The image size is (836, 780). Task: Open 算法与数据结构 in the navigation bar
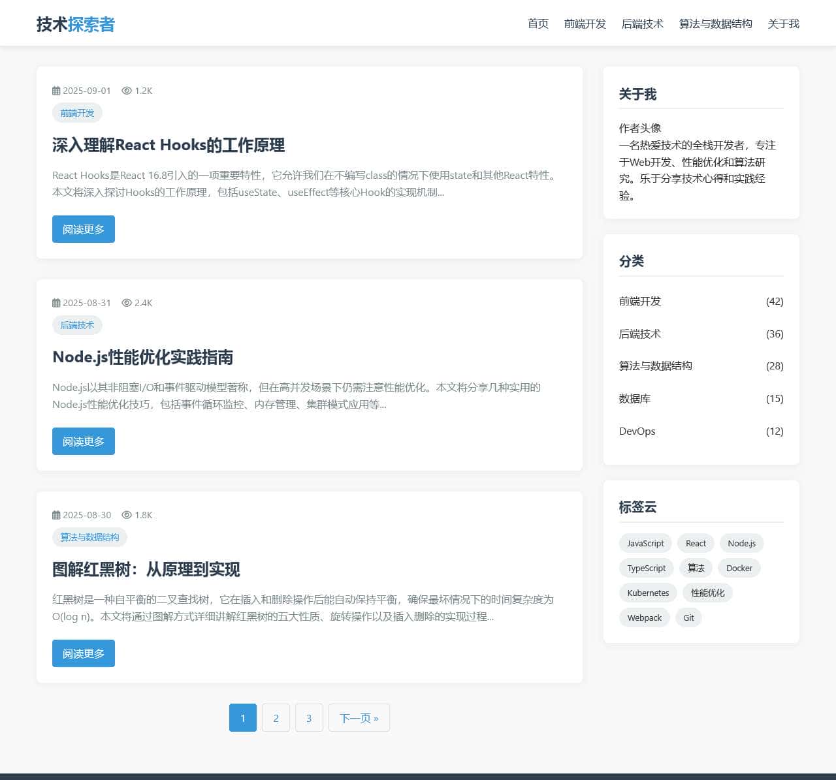715,24
